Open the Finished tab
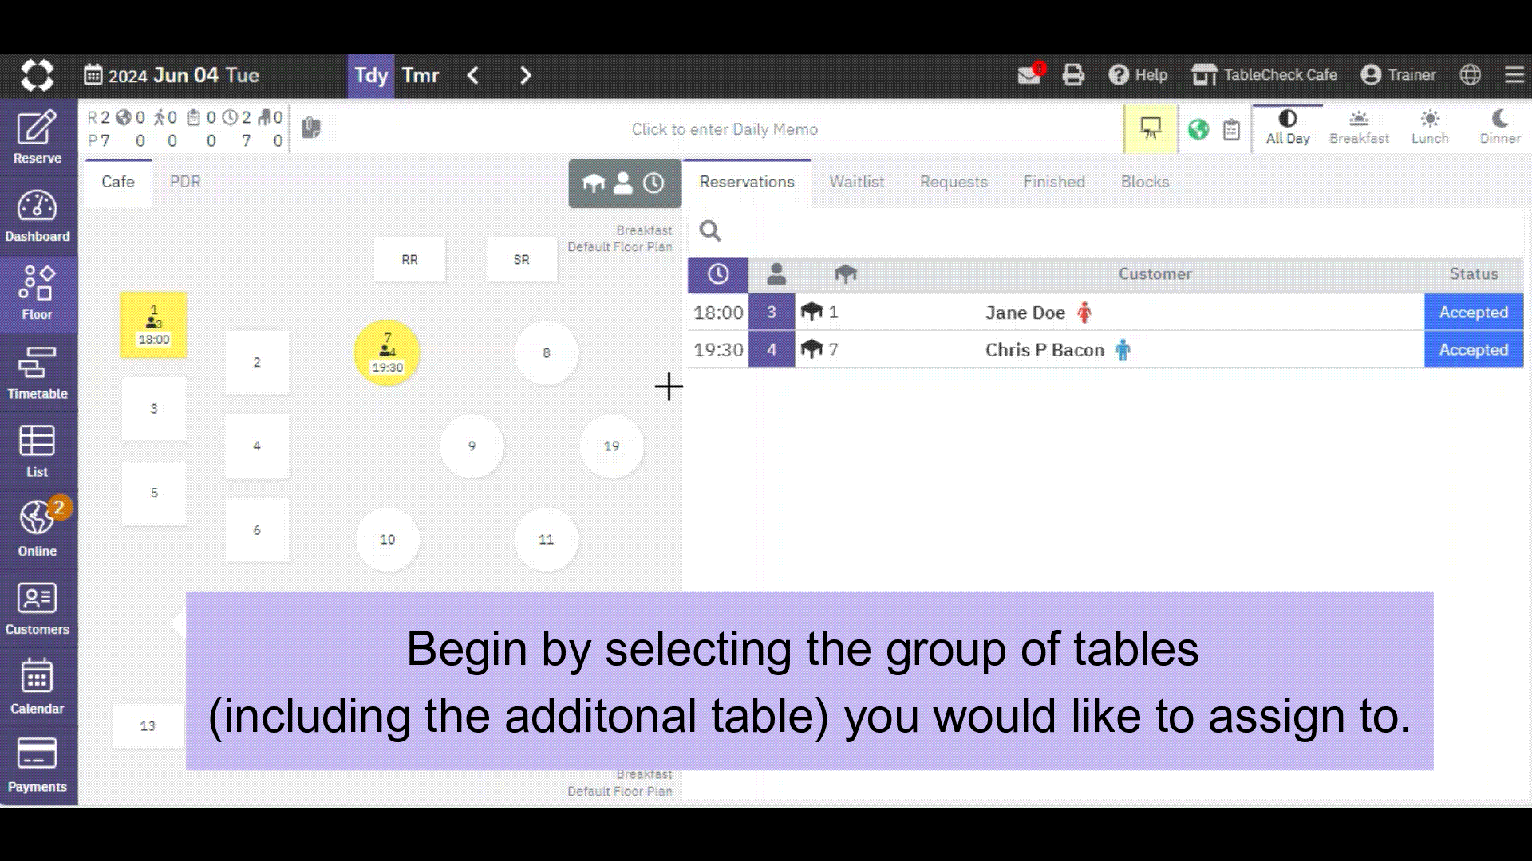The height and width of the screenshot is (861, 1532). 1054,182
